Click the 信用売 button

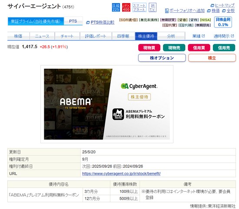point(224,47)
